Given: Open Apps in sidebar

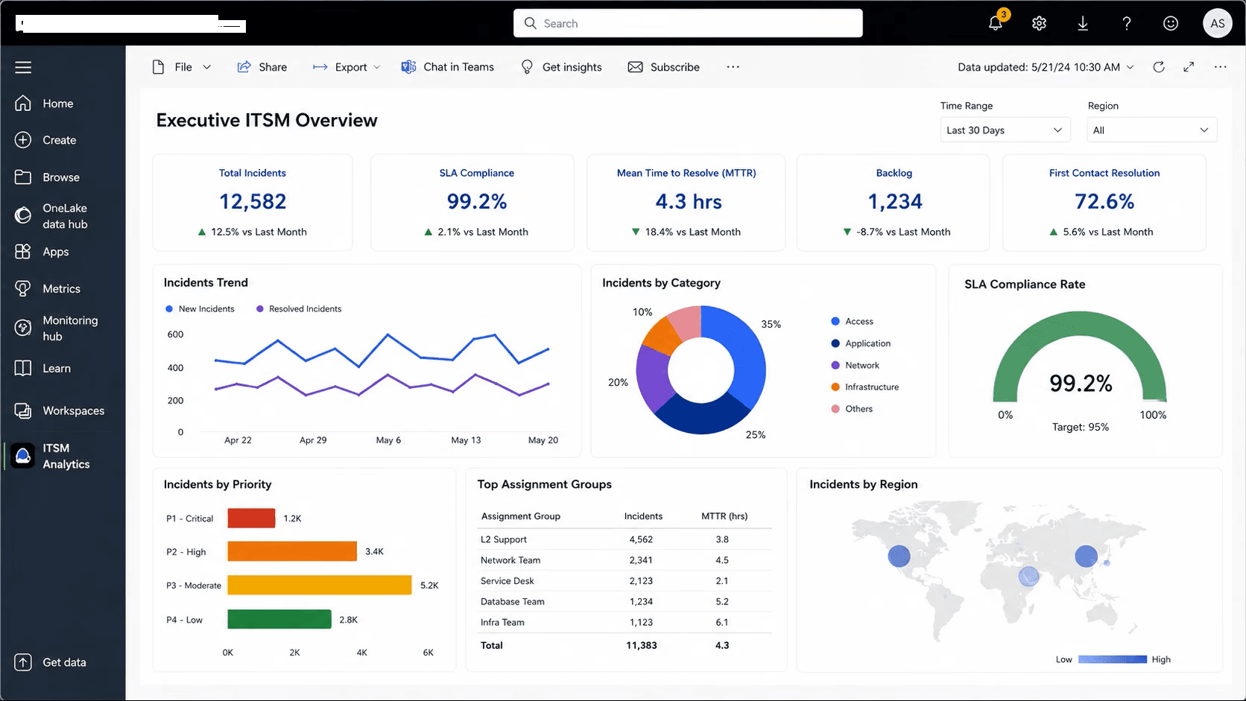Looking at the screenshot, I should pyautogui.click(x=42, y=252).
